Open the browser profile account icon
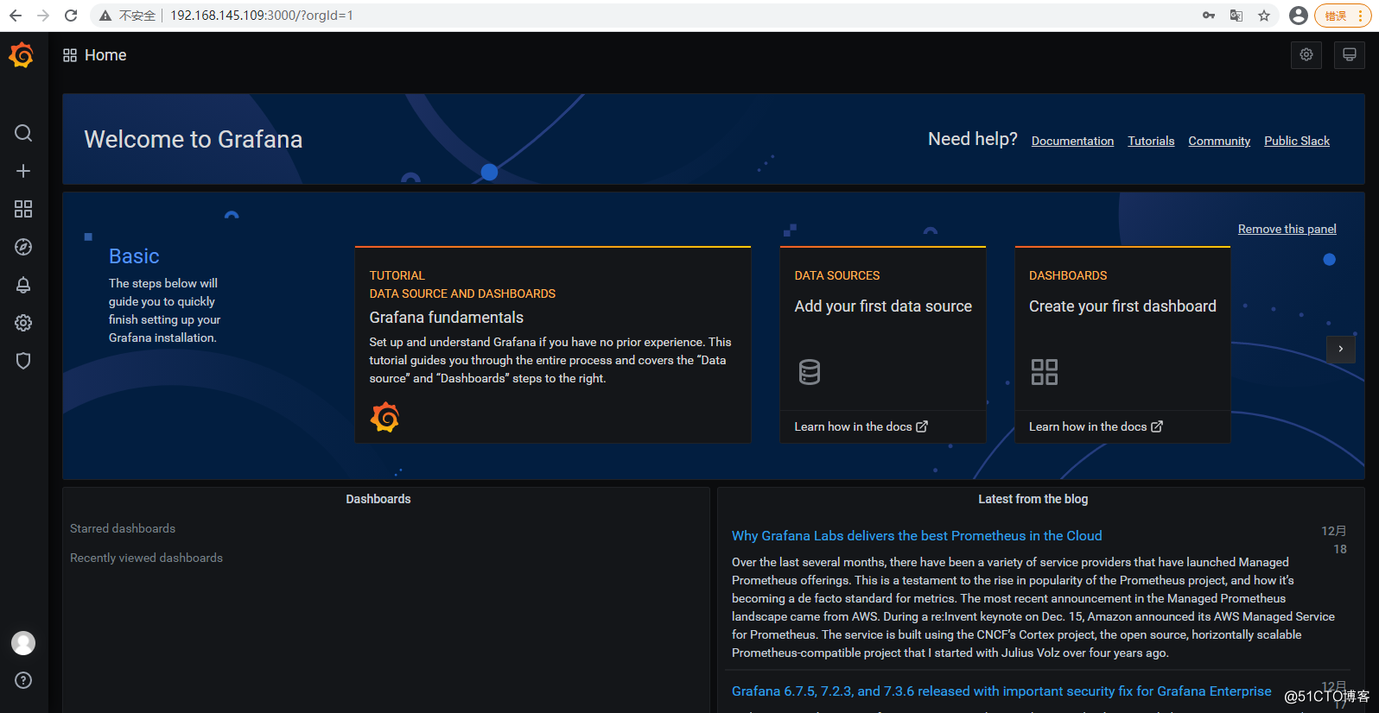This screenshot has width=1379, height=713. click(1298, 16)
